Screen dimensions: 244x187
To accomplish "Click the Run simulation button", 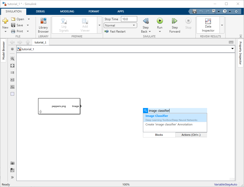I will (160, 21).
